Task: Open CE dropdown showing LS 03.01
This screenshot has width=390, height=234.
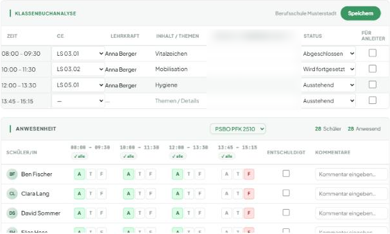Action: click(78, 53)
